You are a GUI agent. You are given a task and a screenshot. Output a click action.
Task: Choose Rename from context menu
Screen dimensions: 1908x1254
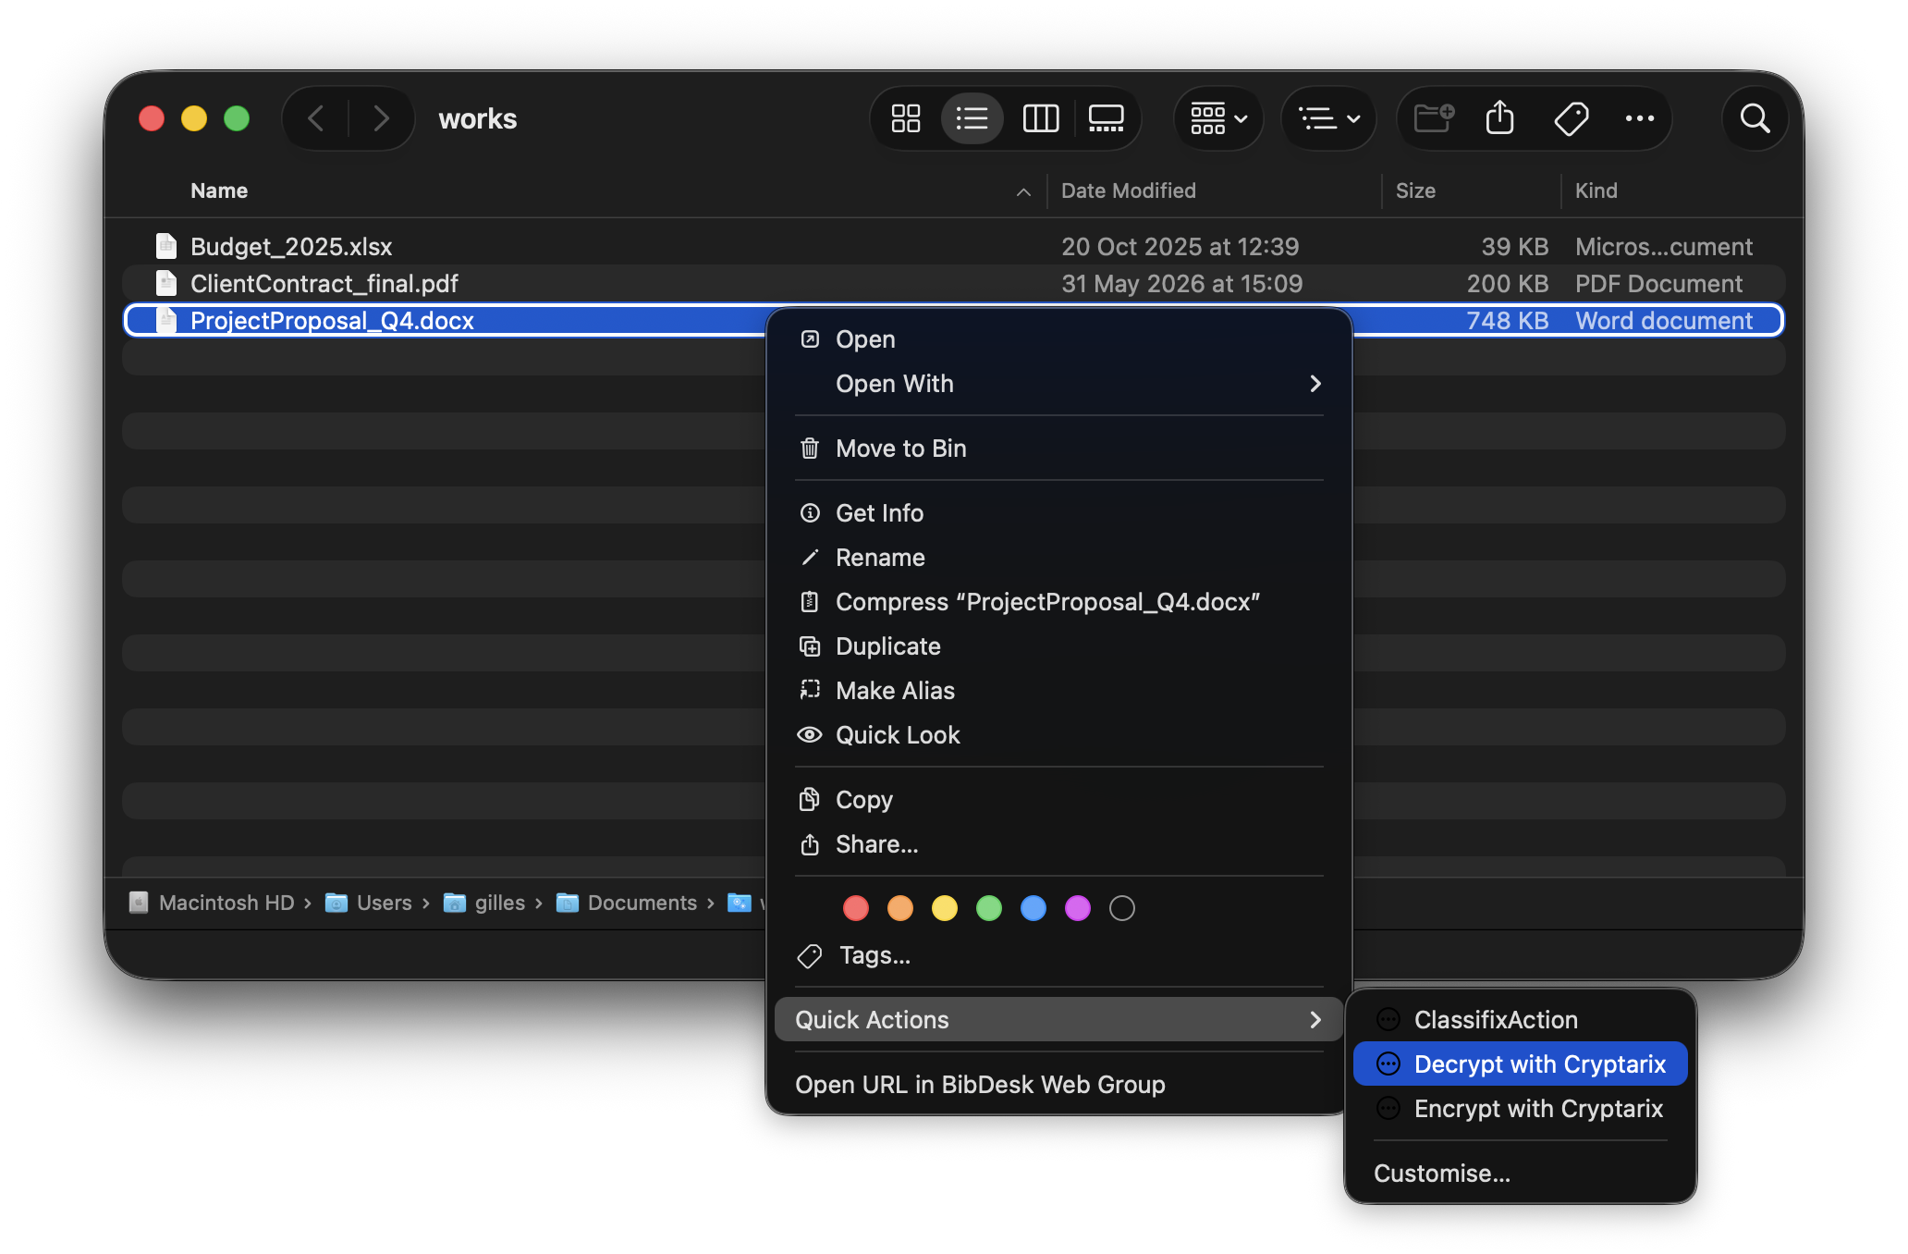tap(1059, 558)
